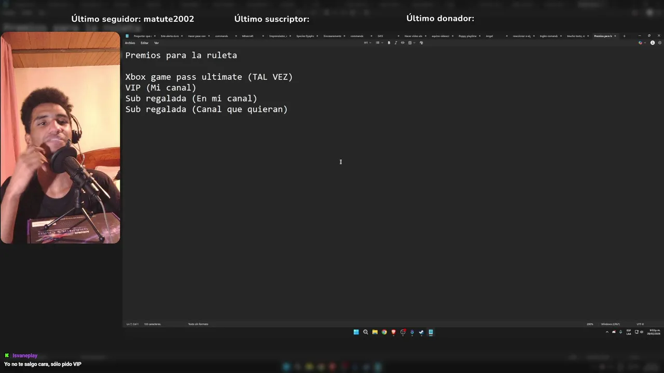
Task: Click the line 'Sub regalada (En mi canal)'
Action: coord(191,98)
